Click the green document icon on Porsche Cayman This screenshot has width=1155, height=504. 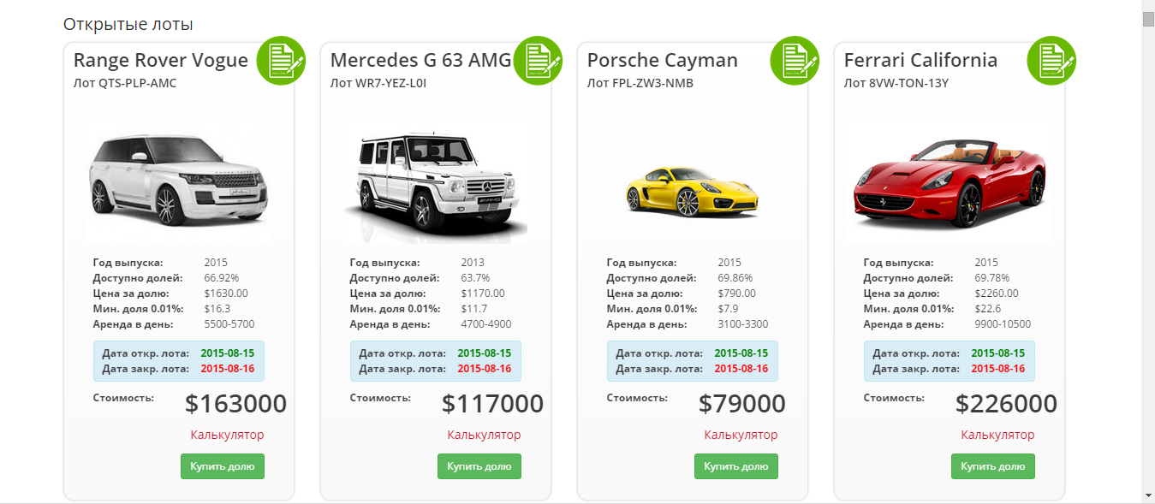(795, 60)
